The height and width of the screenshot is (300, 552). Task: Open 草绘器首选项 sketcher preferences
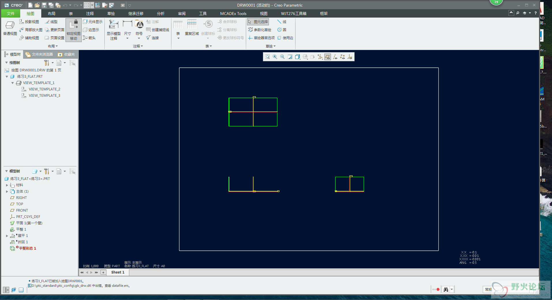coord(261,38)
